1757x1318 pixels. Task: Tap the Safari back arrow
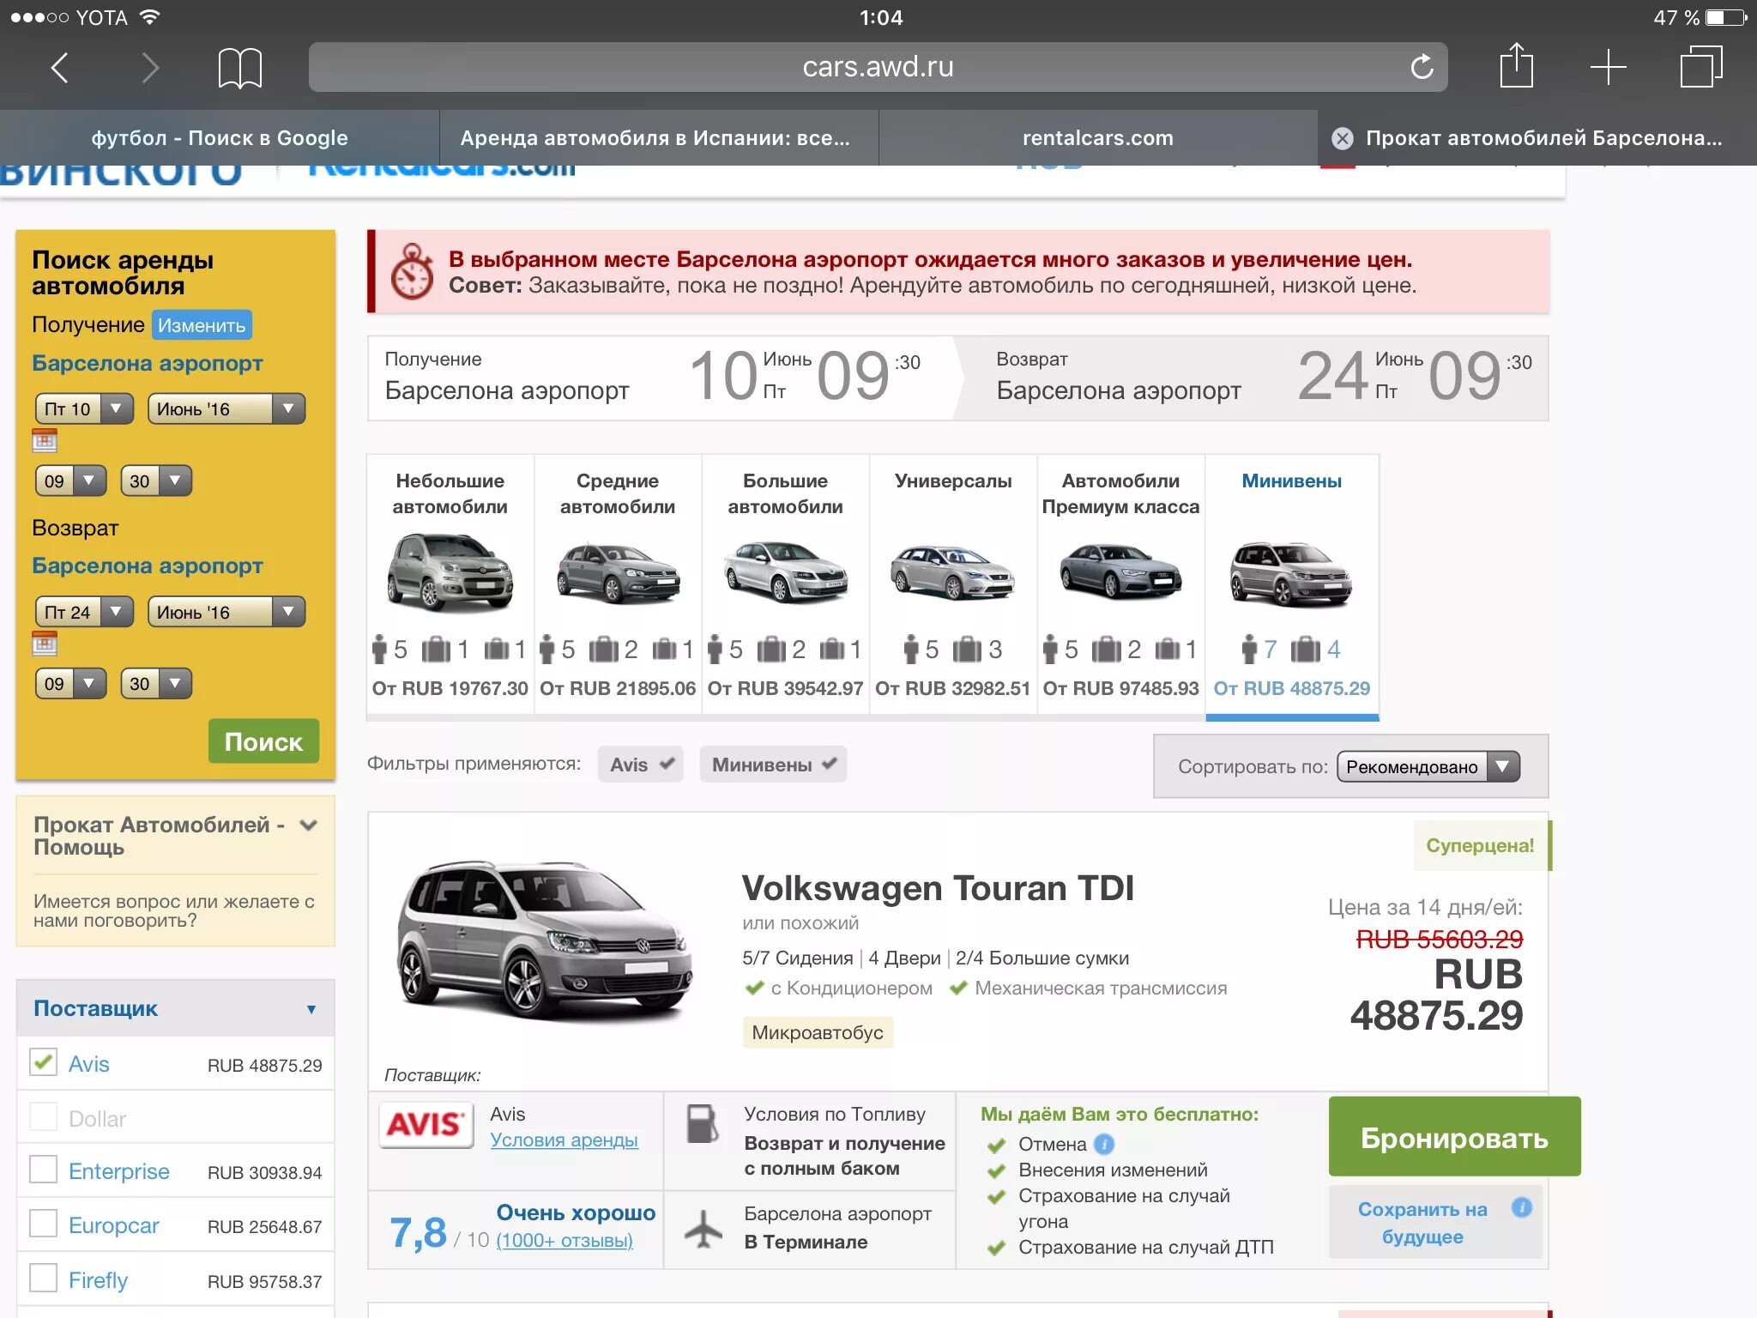click(60, 67)
